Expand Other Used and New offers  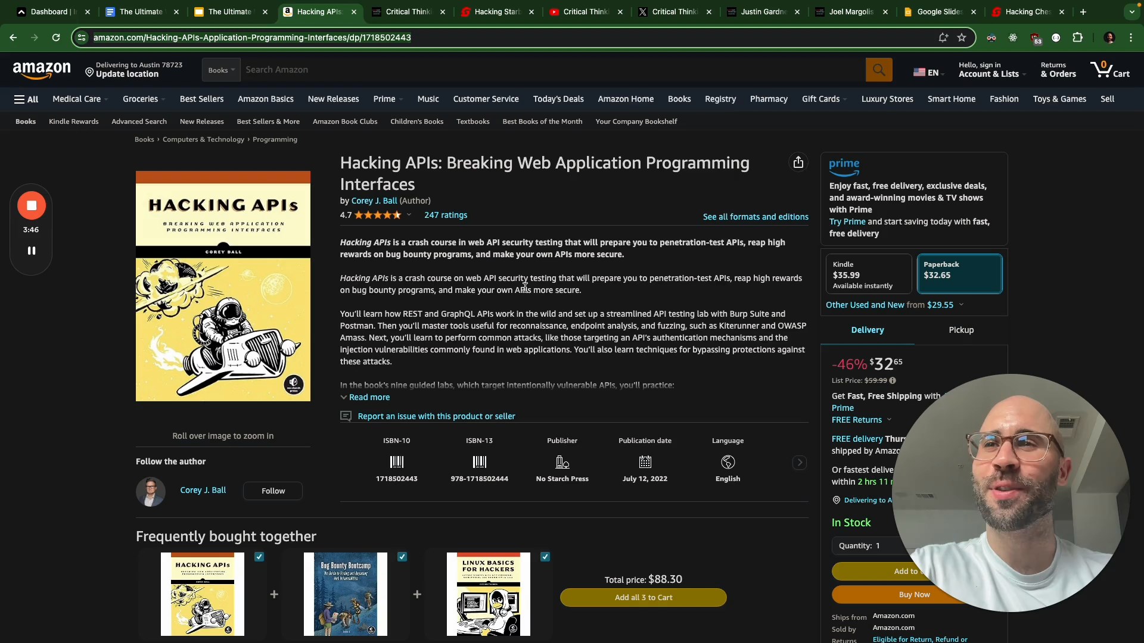[x=894, y=305]
